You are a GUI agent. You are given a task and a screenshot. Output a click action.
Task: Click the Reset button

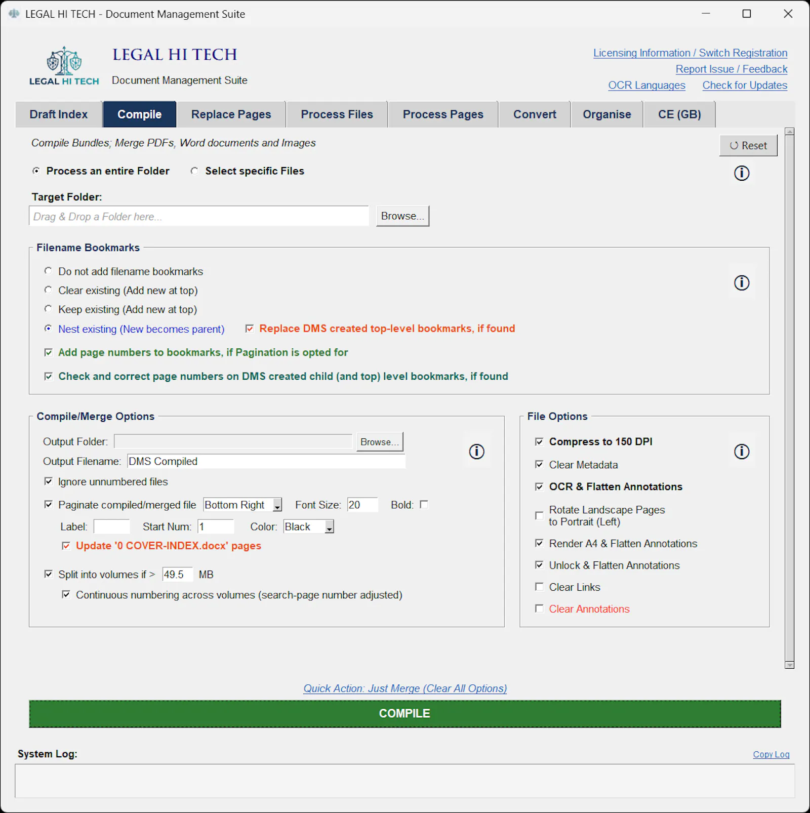click(x=748, y=145)
